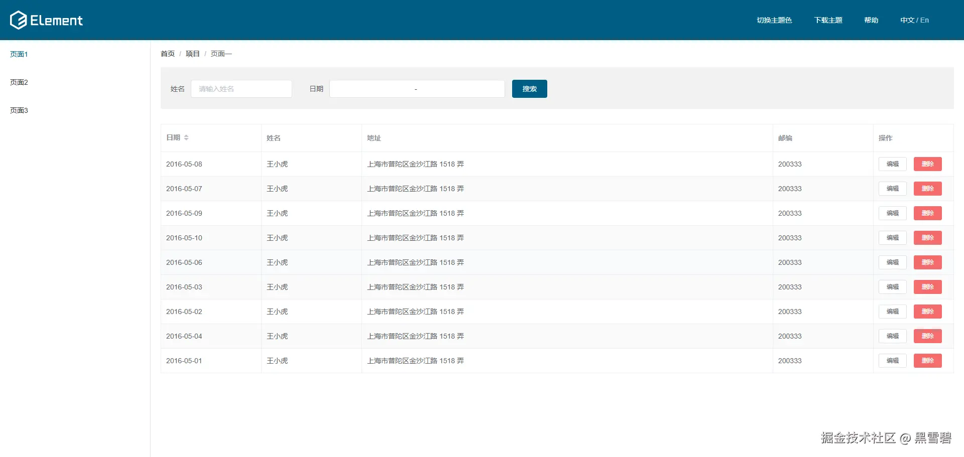Select date cell 2016-05-03
This screenshot has width=964, height=457.
coord(184,287)
